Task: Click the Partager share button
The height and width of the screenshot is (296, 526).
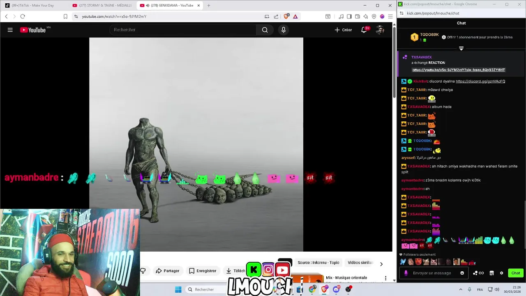Action: [168, 271]
